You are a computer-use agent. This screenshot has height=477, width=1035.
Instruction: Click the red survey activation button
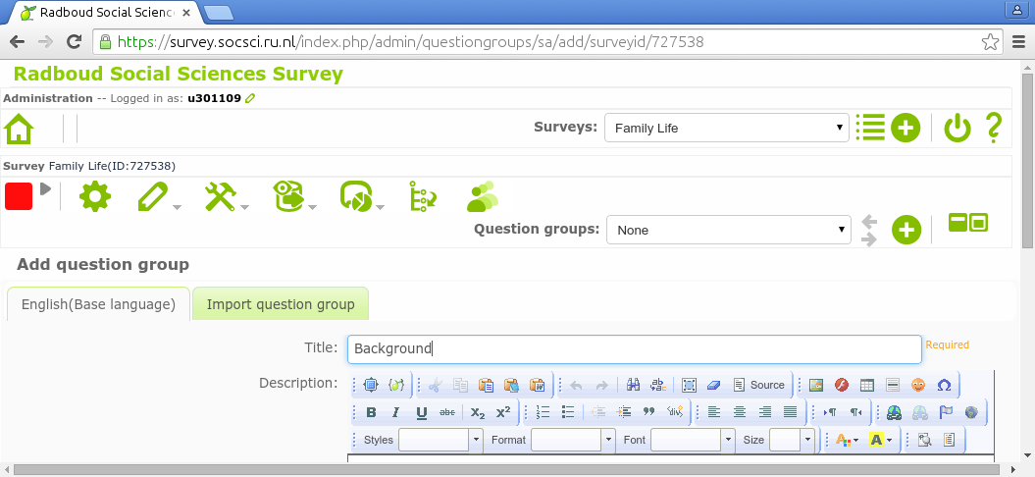pos(19,195)
